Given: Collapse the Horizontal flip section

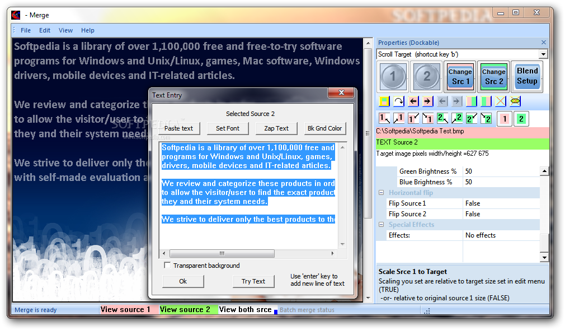Looking at the screenshot, I should (381, 192).
